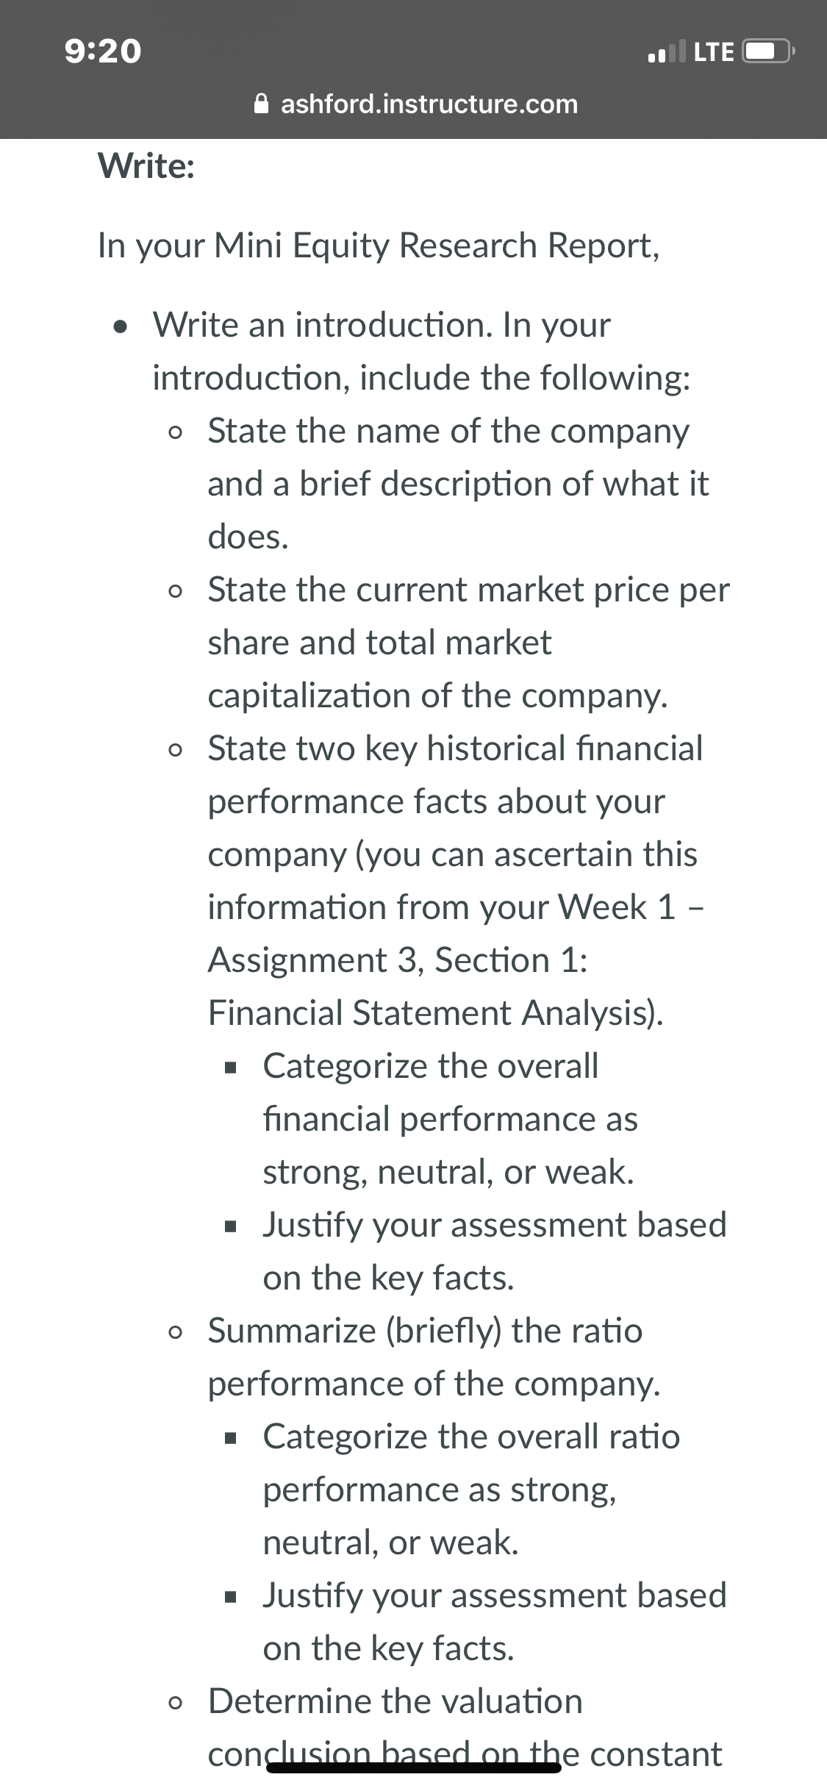Image resolution: width=827 pixels, height=1791 pixels.
Task: Tap the 'In your Mini Equity Research Report' line
Action: (x=379, y=246)
